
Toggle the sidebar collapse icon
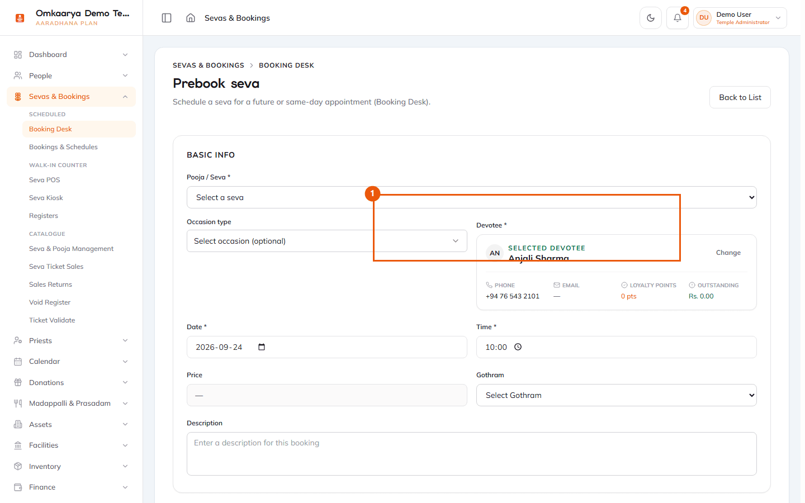click(x=167, y=18)
